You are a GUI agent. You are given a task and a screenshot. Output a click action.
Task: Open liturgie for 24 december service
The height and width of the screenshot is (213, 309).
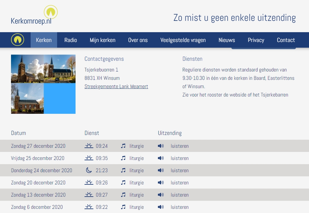tap(137, 171)
